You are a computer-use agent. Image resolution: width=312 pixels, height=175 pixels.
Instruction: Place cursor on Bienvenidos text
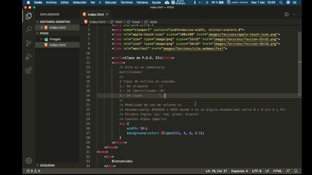point(122,161)
